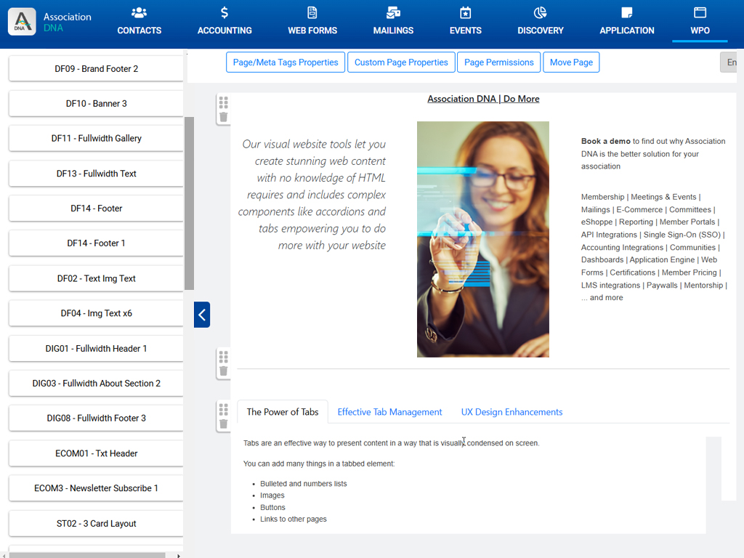Open Page Permissions
Screen dimensions: 744x558
coord(499,62)
